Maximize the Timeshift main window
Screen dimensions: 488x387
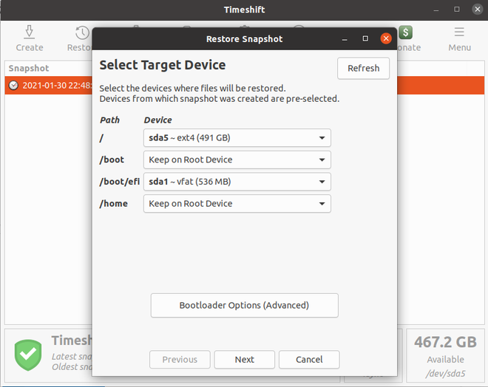456,10
